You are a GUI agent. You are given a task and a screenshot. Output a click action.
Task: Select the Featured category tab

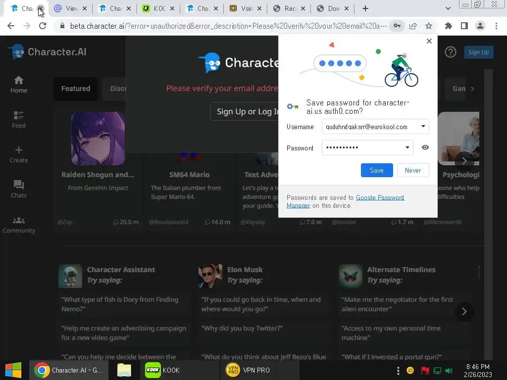coord(76,89)
